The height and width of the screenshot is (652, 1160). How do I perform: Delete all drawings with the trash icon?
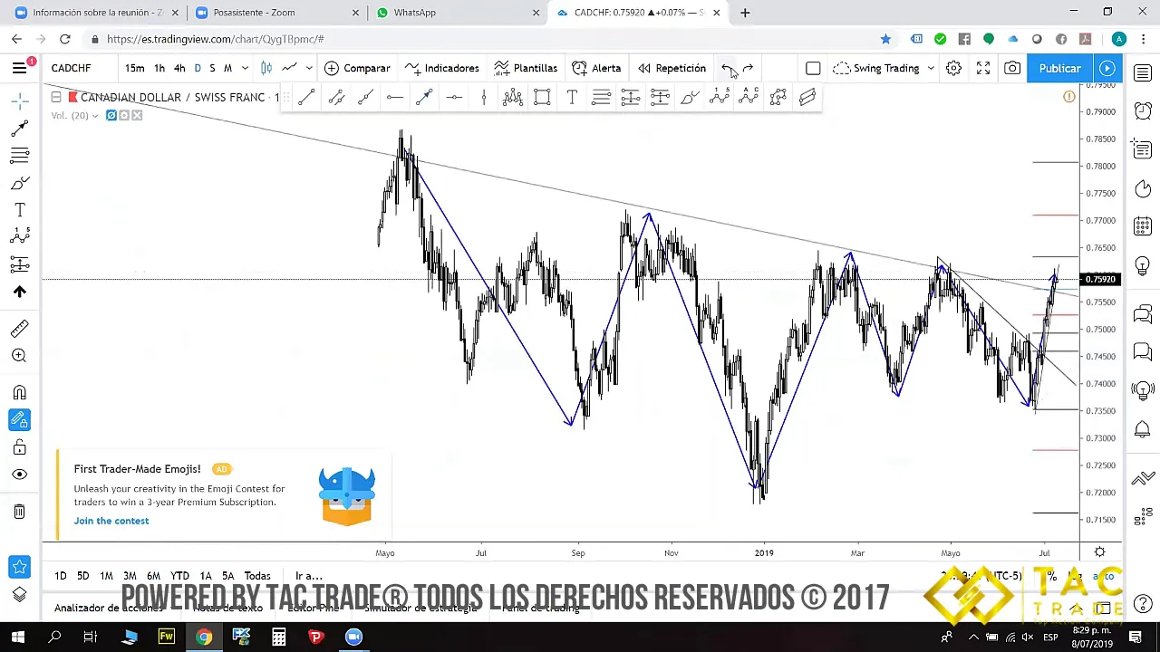click(x=19, y=512)
